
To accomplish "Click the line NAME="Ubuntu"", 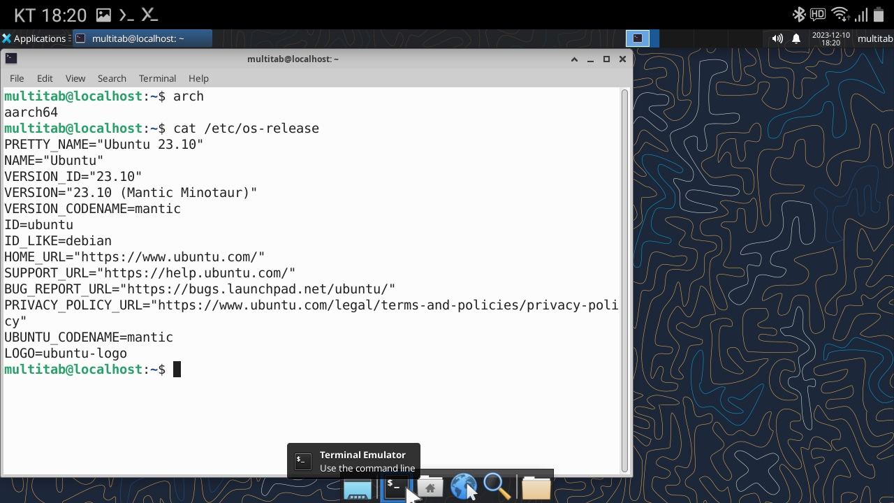I will click(54, 160).
